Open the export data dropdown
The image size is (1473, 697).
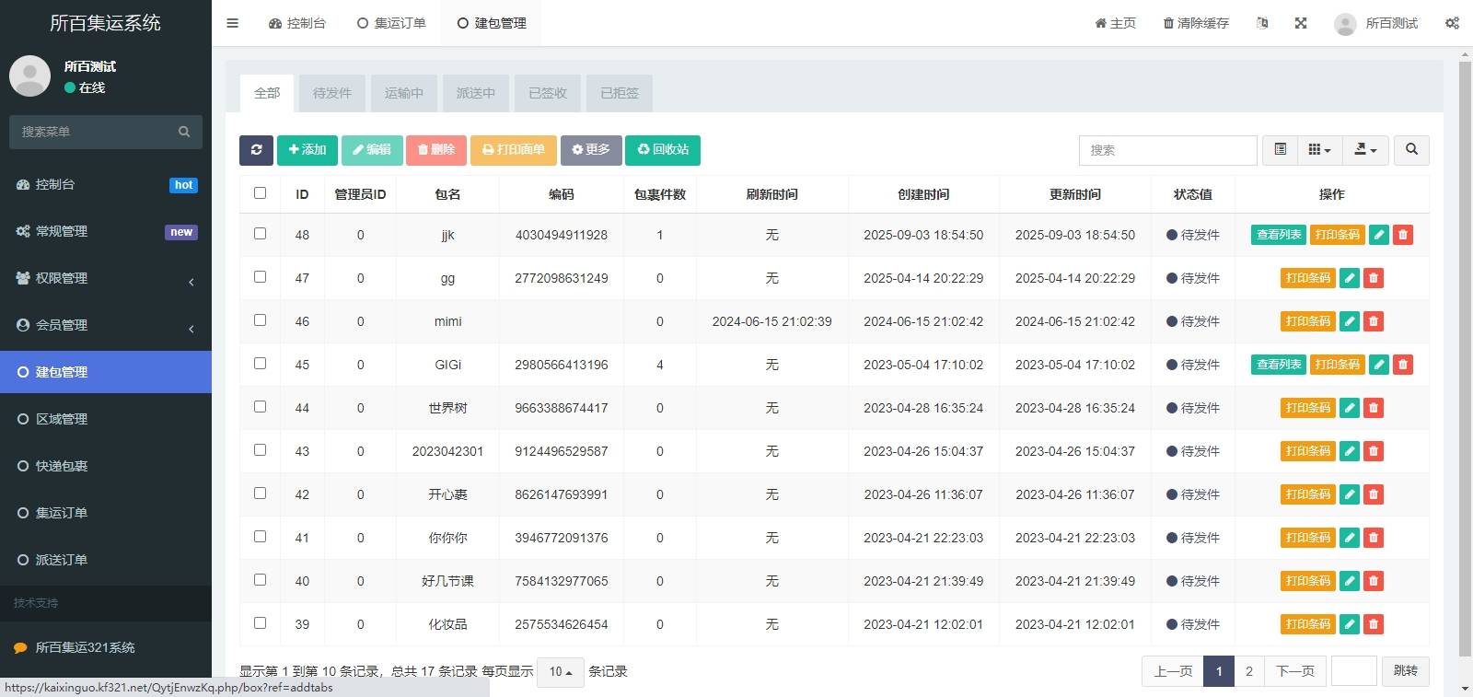pyautogui.click(x=1365, y=150)
